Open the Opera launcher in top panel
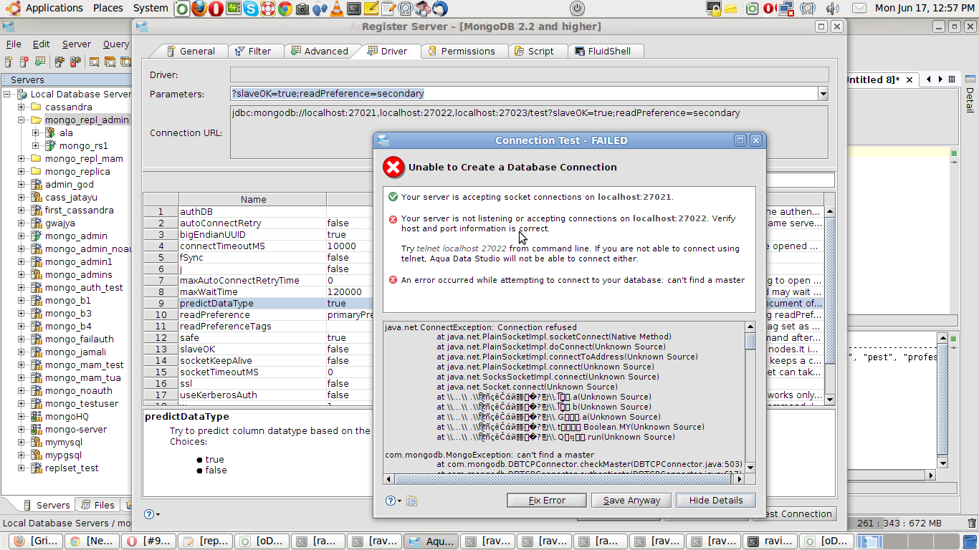Screen dimensions: 979x550 [x=216, y=9]
